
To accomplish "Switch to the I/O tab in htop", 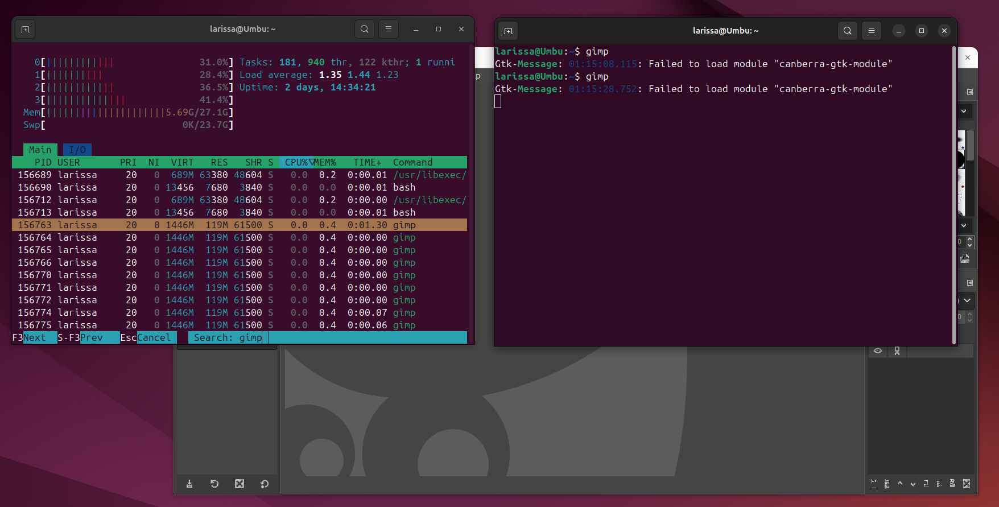I will point(77,150).
